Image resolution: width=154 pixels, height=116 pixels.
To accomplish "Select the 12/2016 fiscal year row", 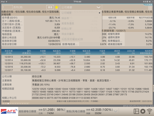I will click(x=77, y=67).
